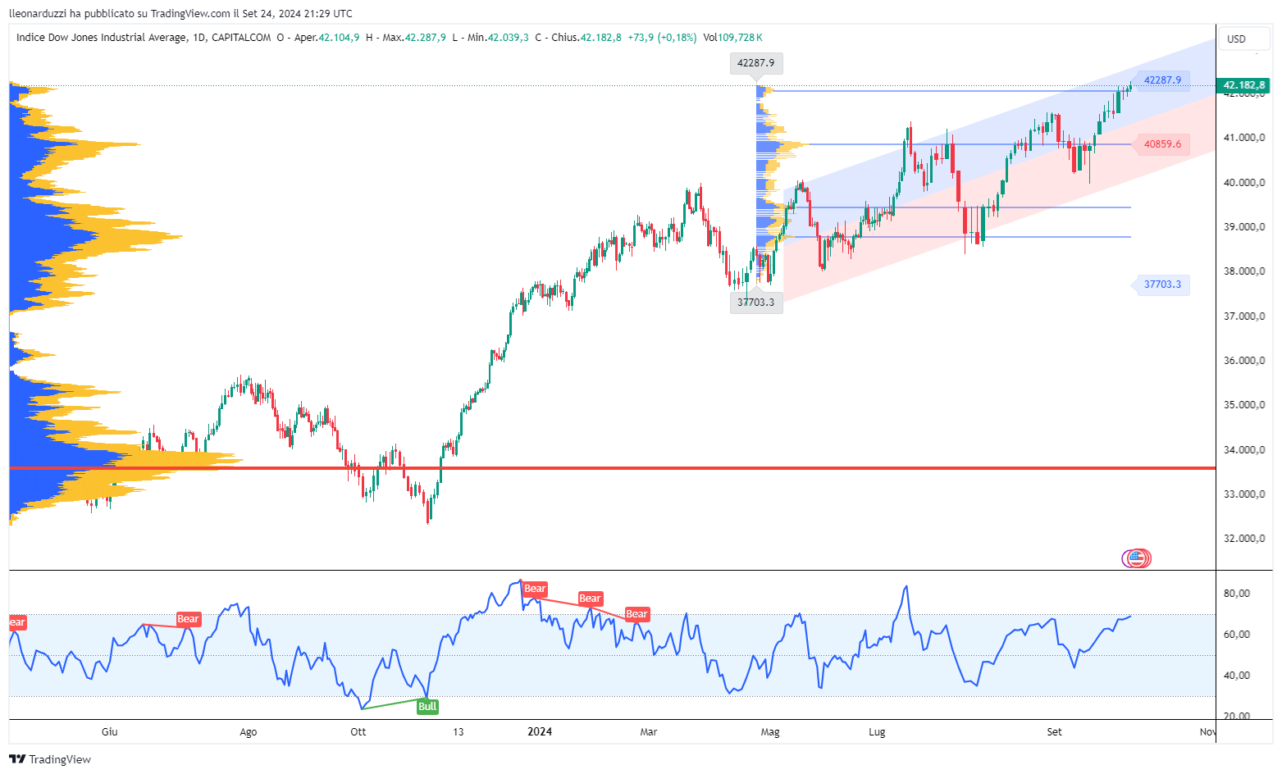Click the 40,00 RSI axis label
Image resolution: width=1282 pixels, height=774 pixels.
point(1237,676)
